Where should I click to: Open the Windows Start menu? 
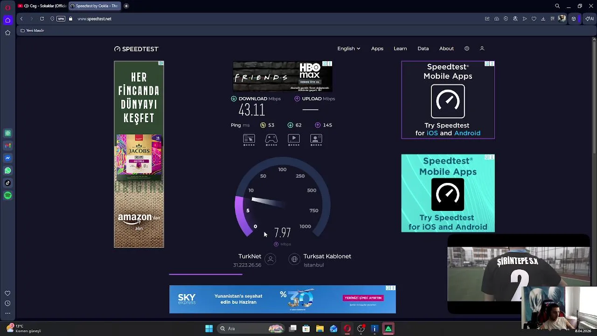[x=209, y=329]
